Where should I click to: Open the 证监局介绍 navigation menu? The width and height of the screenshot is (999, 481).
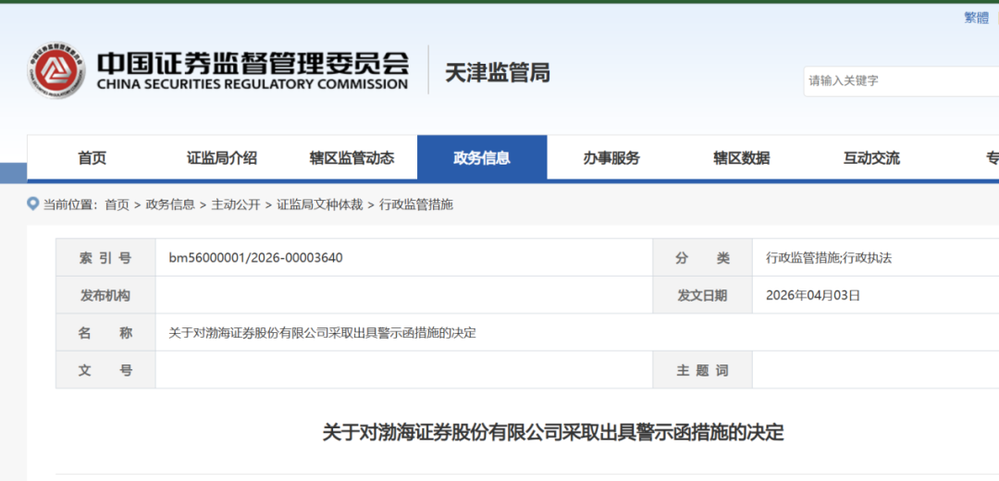tap(222, 158)
